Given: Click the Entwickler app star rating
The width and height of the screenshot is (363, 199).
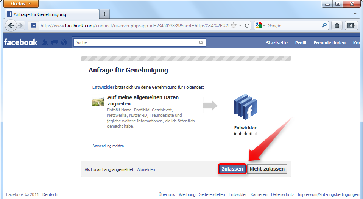Looking at the screenshot, I should [x=245, y=133].
